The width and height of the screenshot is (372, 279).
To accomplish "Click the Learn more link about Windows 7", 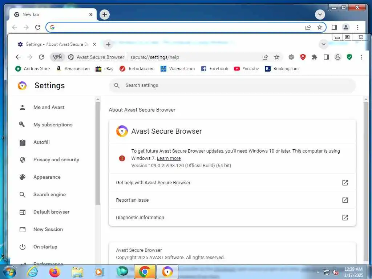I will [169, 158].
